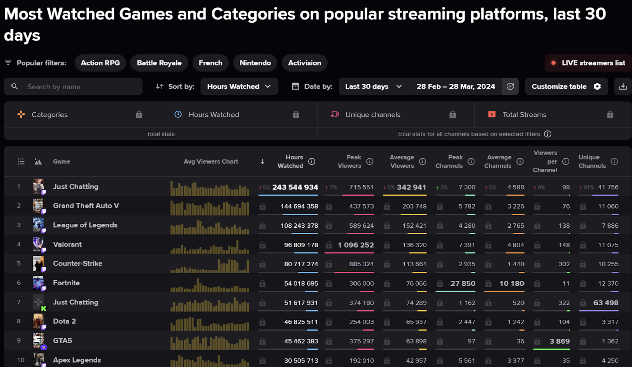Image resolution: width=634 pixels, height=367 pixels.
Task: Expand the Last 30 days date dropdown
Action: point(373,86)
